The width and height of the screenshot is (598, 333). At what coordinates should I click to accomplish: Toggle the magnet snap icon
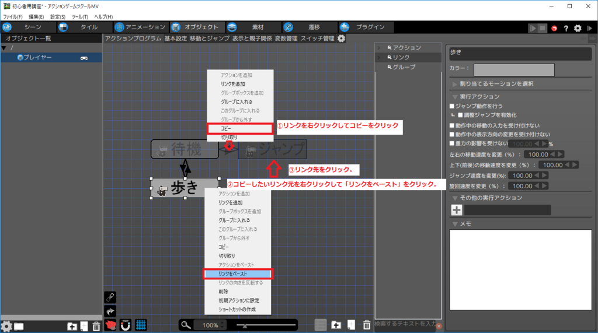126,325
